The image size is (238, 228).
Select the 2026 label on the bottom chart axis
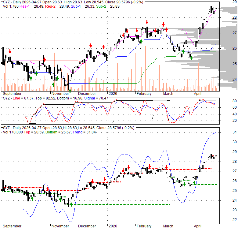113,226
